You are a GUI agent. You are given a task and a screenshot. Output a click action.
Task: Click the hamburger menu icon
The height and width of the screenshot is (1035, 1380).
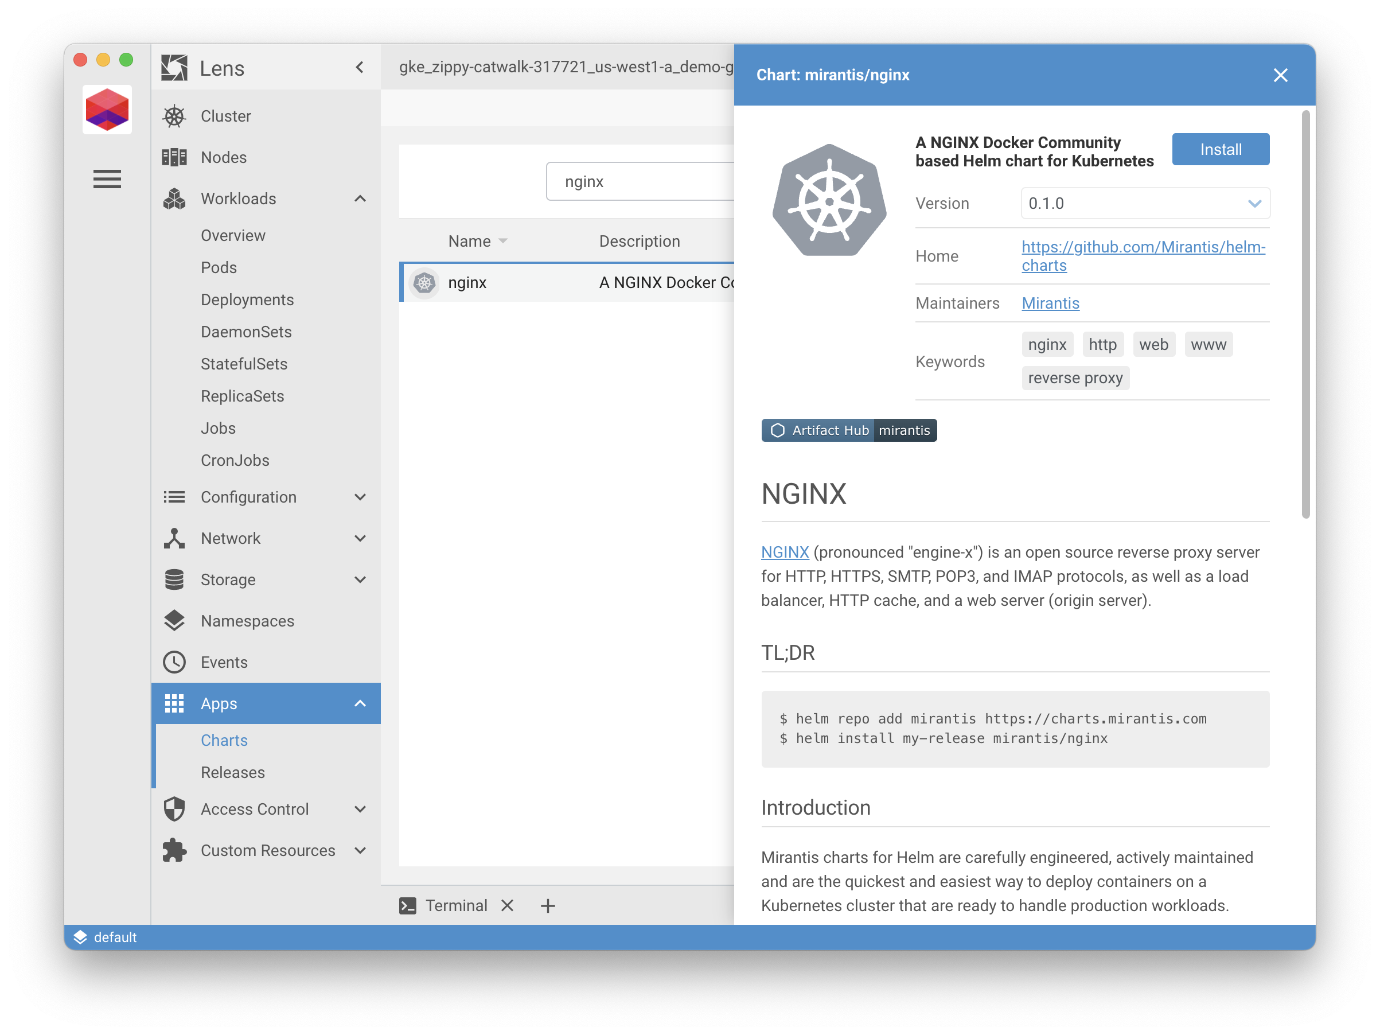pyautogui.click(x=107, y=179)
